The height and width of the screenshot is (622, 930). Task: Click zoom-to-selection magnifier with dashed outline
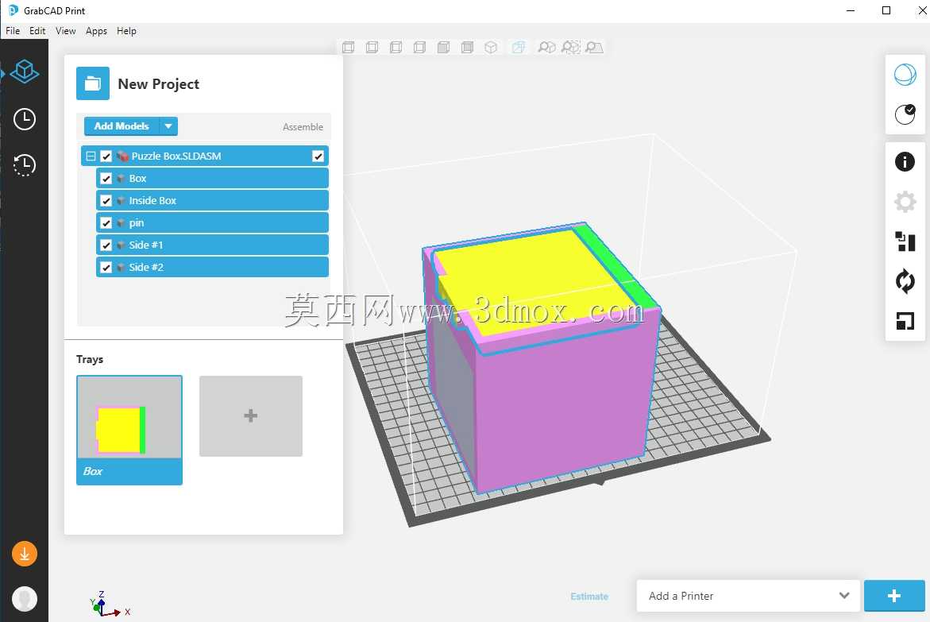click(570, 48)
